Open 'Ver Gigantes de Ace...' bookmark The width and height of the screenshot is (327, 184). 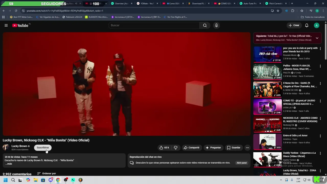tap(48, 17)
